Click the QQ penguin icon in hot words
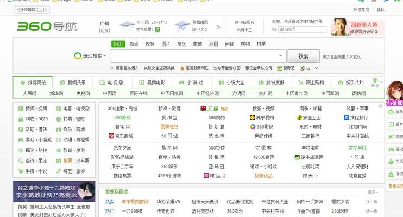Screen dimensions: 403x217 [303, 68]
